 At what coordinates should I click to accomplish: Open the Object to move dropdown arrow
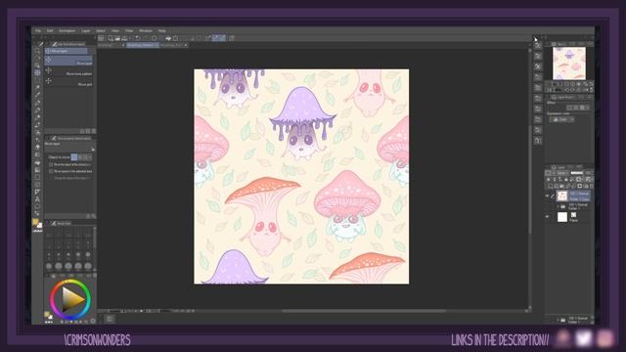pos(90,157)
